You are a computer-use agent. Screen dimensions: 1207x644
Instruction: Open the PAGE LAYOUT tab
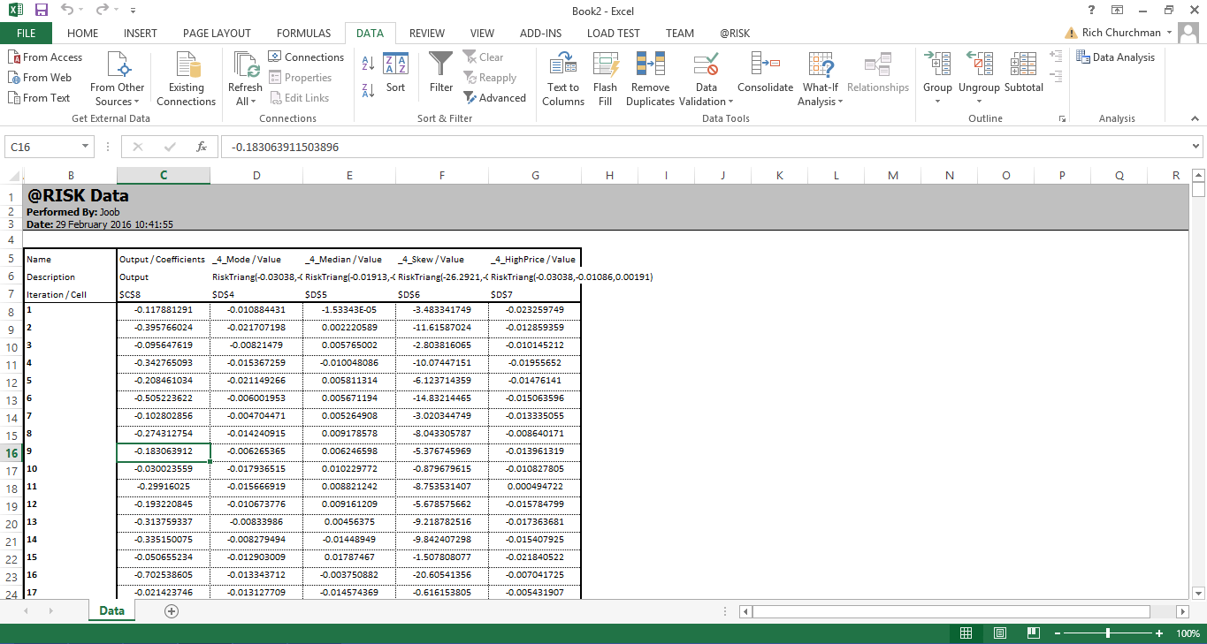click(x=218, y=34)
